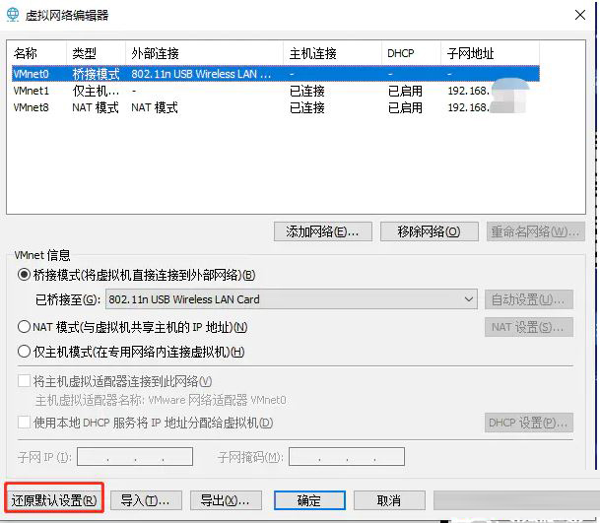This screenshot has width=600, height=523.
Task: Click the 子网掩码 input field
Action: tap(347, 456)
